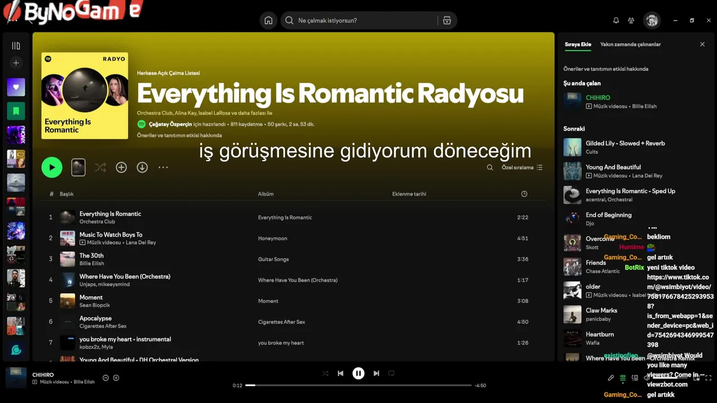Toggle shuffle in the bottom player
Screen dimensions: 717x403
click(325, 373)
